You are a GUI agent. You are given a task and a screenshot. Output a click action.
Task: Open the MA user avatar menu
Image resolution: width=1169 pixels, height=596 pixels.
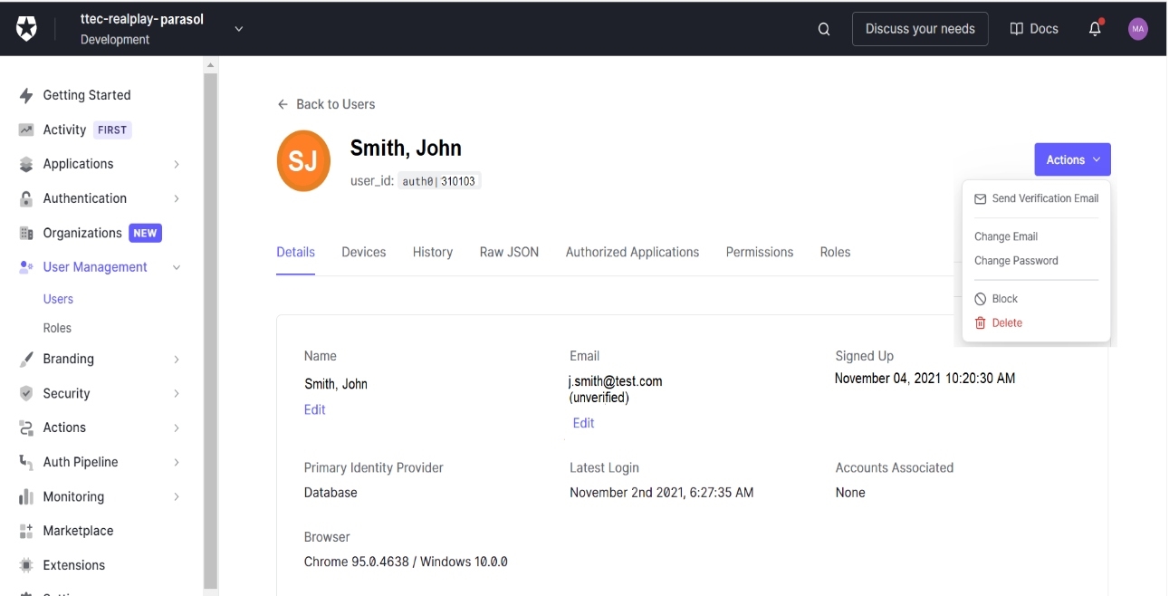(x=1137, y=29)
